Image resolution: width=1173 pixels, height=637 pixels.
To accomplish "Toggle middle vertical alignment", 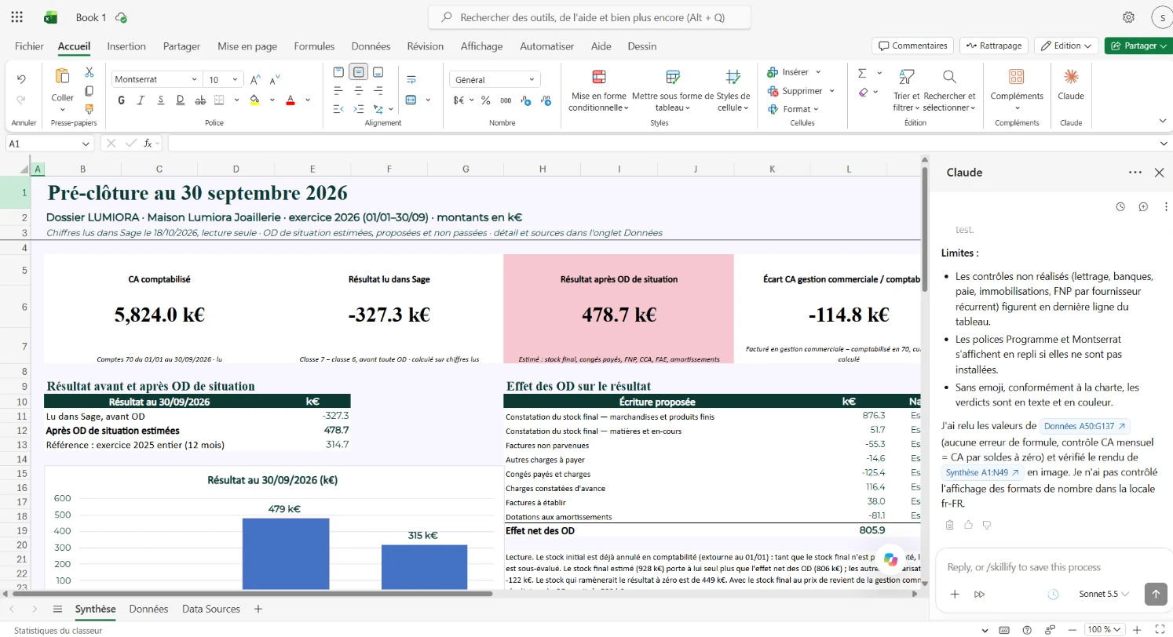I will click(359, 72).
